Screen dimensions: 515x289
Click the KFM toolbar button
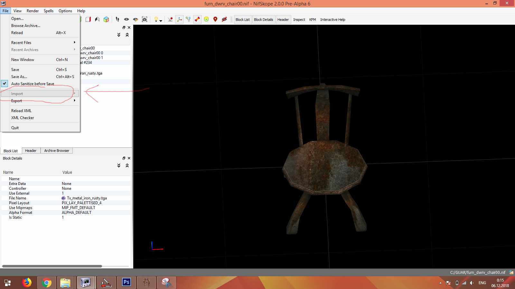pyautogui.click(x=313, y=20)
